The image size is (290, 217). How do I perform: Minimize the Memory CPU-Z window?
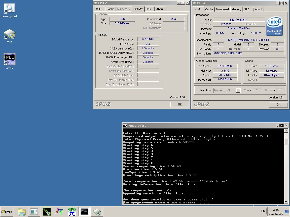pyautogui.click(x=179, y=3)
